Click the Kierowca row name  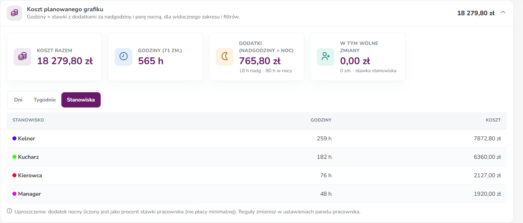[30, 175]
